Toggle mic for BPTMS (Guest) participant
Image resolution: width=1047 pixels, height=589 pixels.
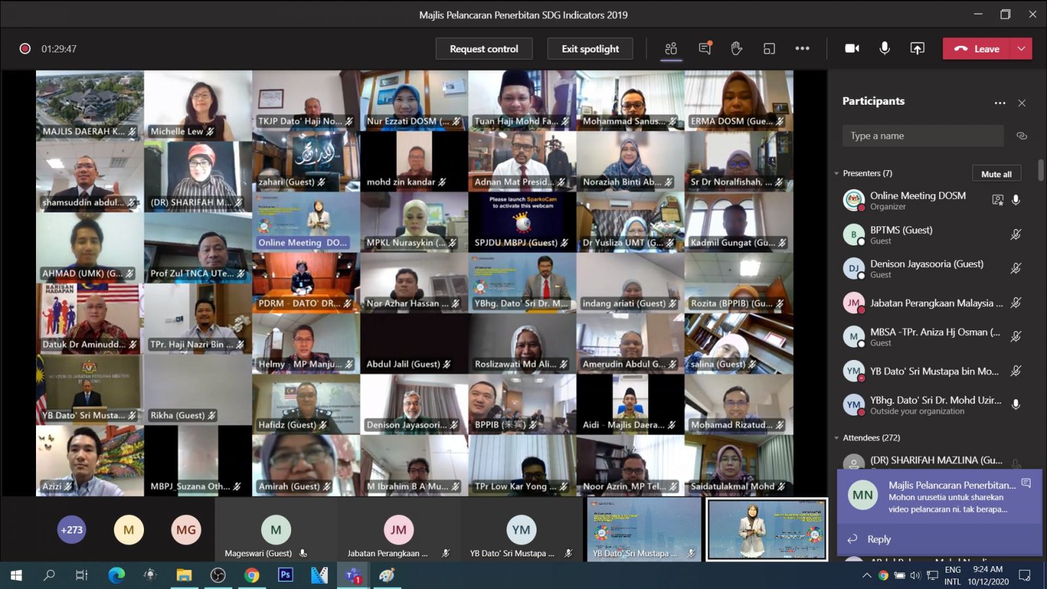tap(1016, 234)
